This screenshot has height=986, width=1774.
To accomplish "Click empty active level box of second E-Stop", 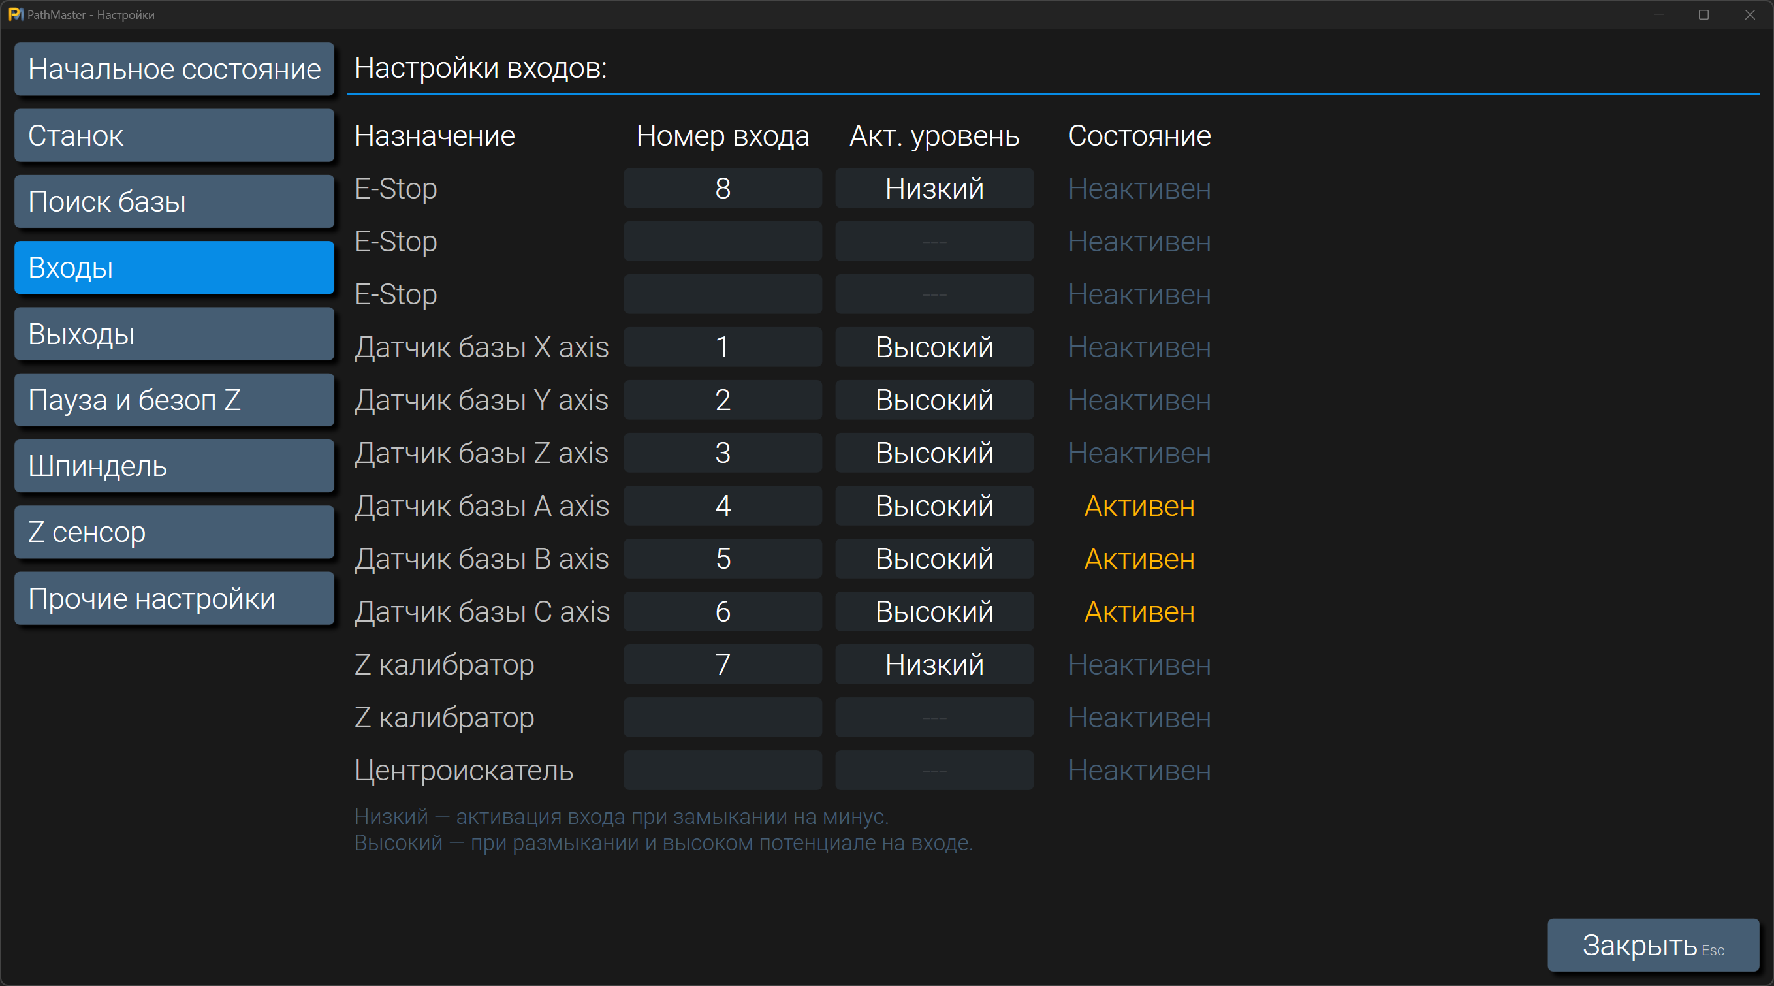I will 934,242.
